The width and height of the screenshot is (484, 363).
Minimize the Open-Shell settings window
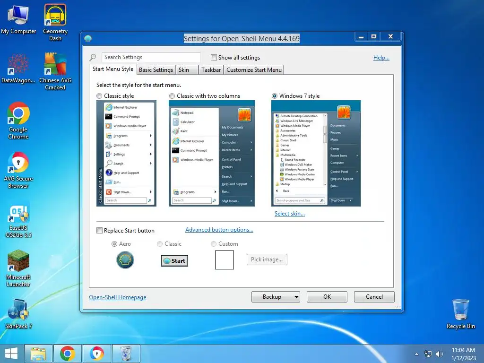[361, 37]
